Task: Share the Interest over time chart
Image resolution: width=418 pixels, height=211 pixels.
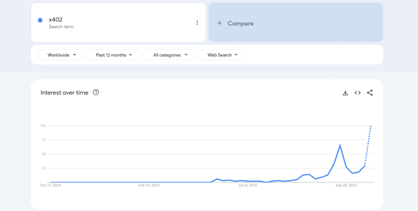Action: click(x=370, y=93)
